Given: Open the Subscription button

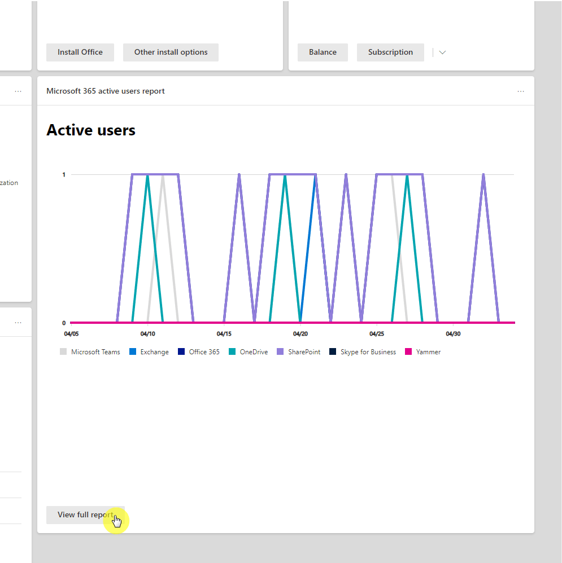Looking at the screenshot, I should pos(390,52).
